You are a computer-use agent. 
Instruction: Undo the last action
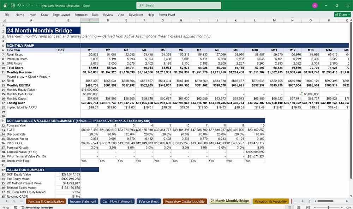19,5
